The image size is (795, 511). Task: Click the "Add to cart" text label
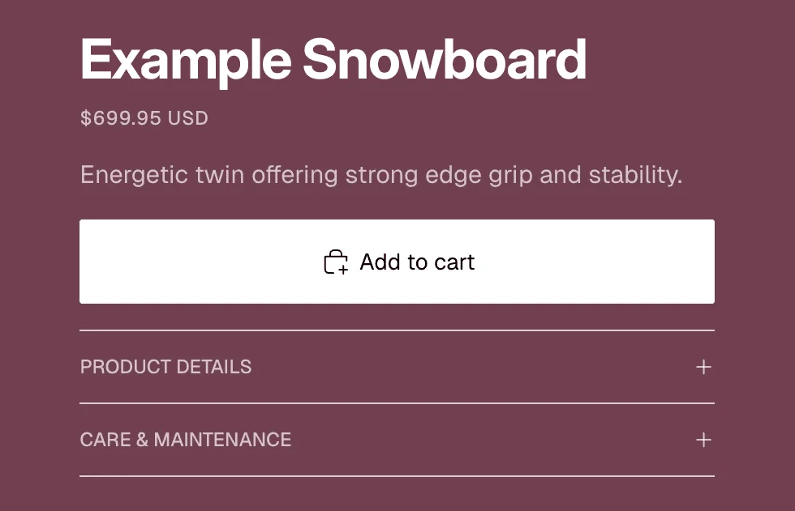[x=417, y=262]
